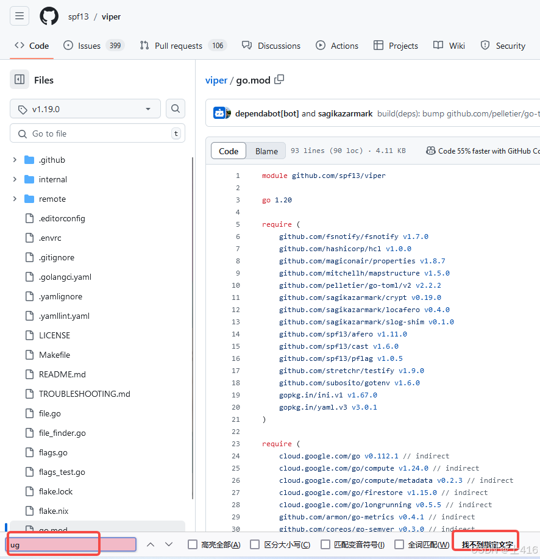Click the sagikazarmark author link
The height and width of the screenshot is (559, 540).
(345, 114)
